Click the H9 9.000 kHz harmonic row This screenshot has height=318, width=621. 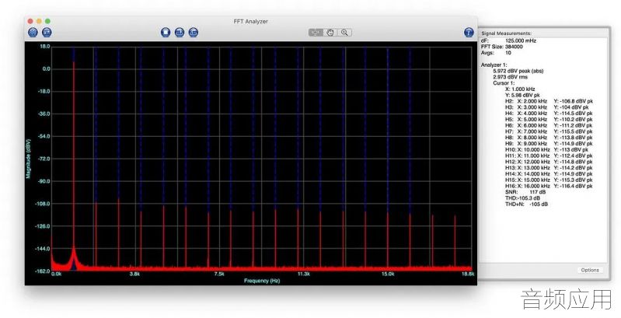pyautogui.click(x=549, y=143)
